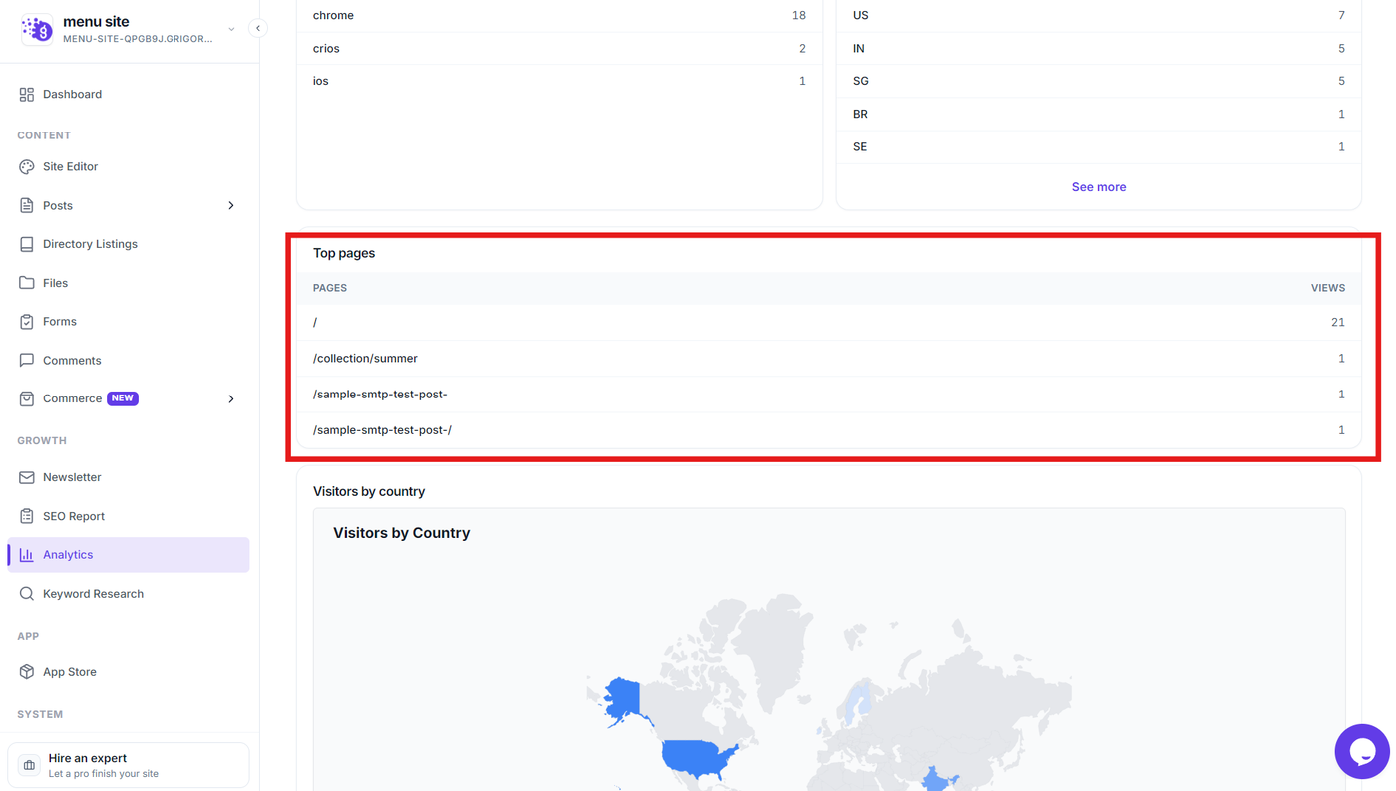Open the Forms clipboard icon
This screenshot has width=1396, height=791.
[27, 322]
